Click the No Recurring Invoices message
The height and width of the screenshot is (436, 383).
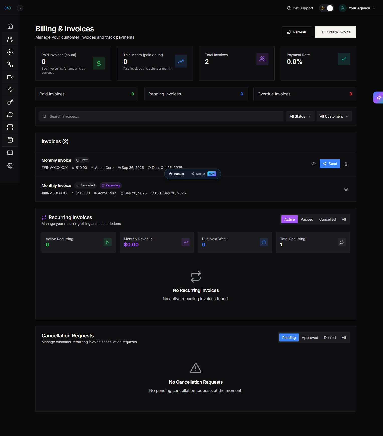coord(196,290)
